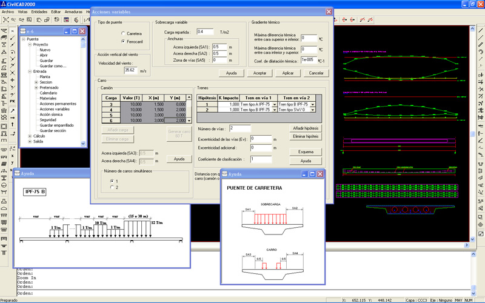Select the Ferrocarril radio button
The height and width of the screenshot is (303, 485).
coord(123,41)
